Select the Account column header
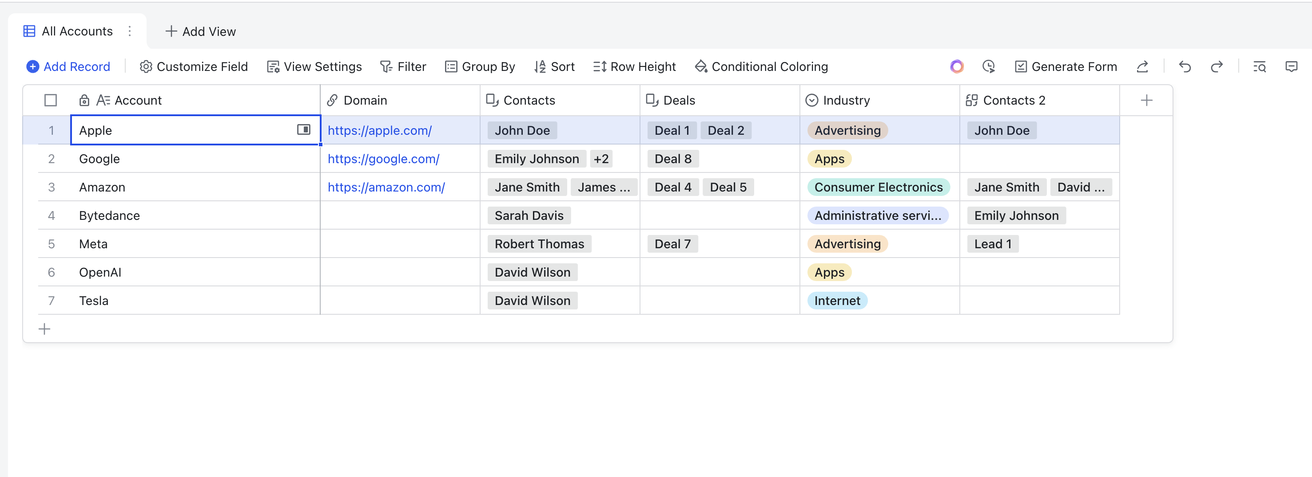The image size is (1312, 477). pyautogui.click(x=195, y=100)
